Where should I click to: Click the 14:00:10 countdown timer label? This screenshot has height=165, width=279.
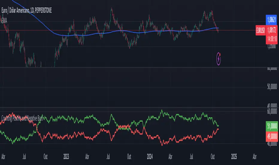pyautogui.click(x=272, y=38)
